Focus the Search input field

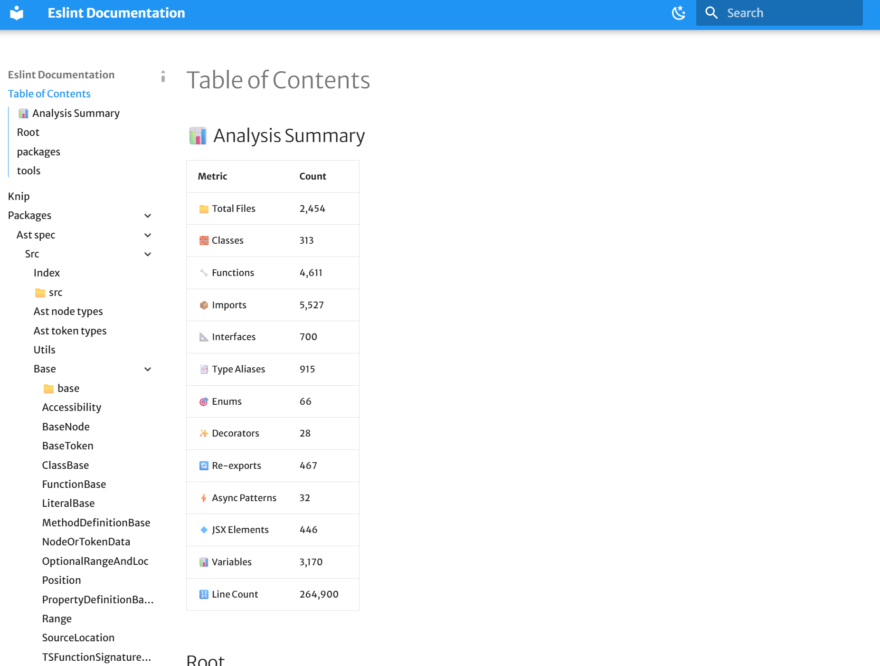point(779,13)
